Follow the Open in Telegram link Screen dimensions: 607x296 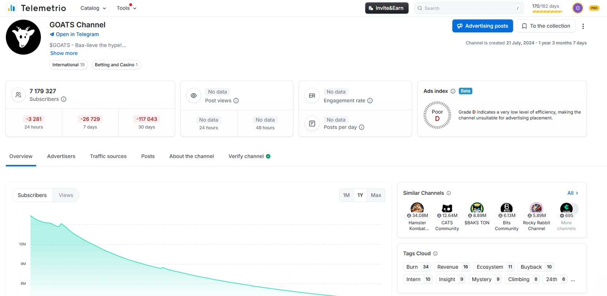coord(77,34)
